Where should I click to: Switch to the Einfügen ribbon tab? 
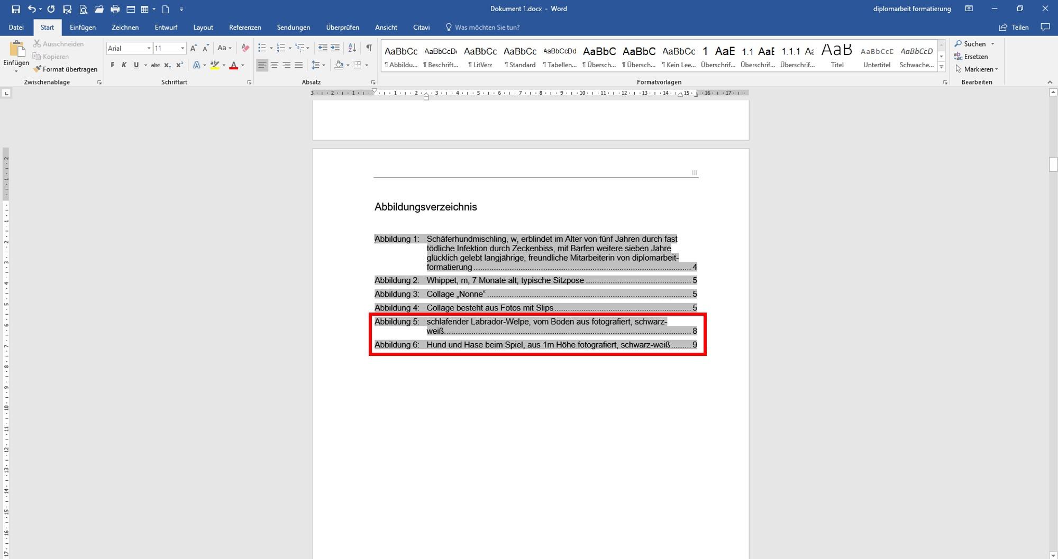83,28
